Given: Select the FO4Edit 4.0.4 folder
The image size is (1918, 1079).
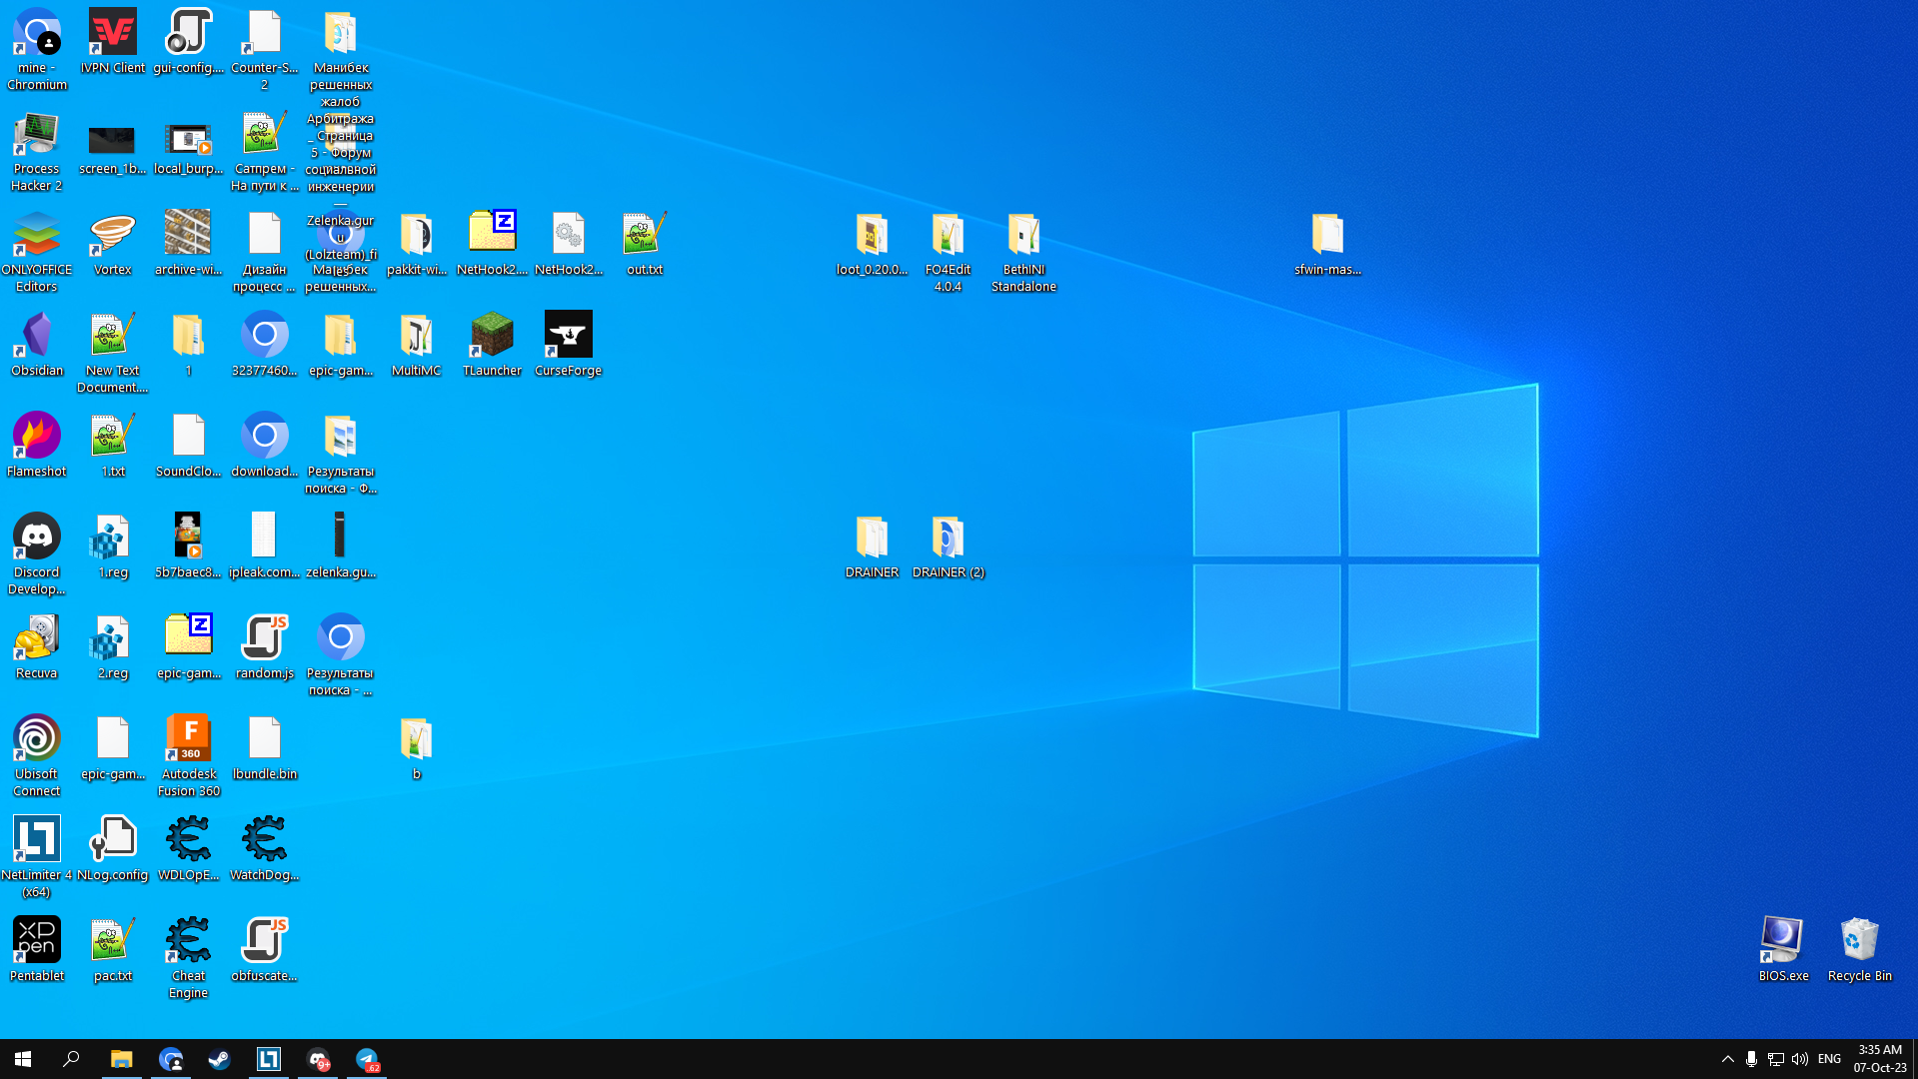Looking at the screenshot, I should pos(948,253).
